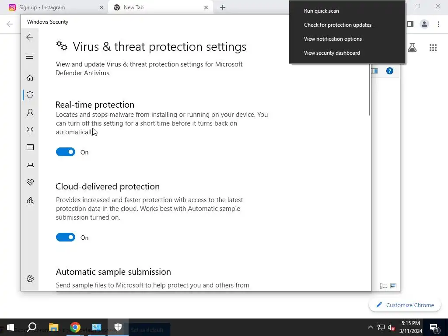The height and width of the screenshot is (336, 448).
Task: Click Virus & threat protection settings title
Action: tap(159, 46)
